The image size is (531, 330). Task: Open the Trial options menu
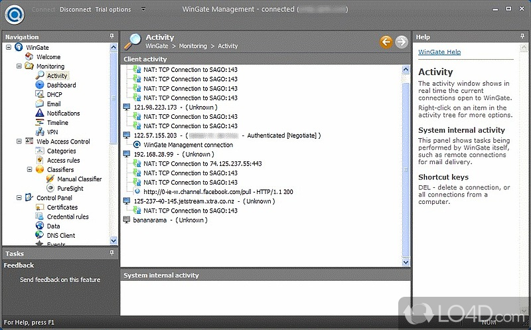click(114, 10)
